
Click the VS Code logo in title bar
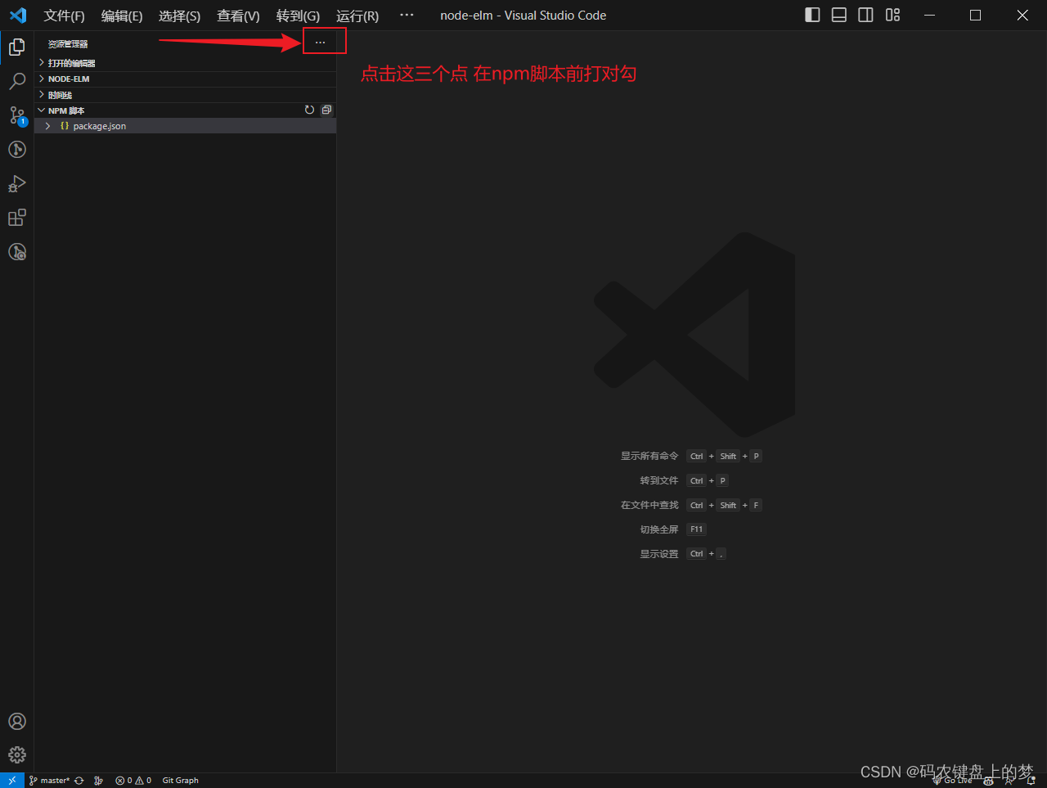[x=18, y=16]
